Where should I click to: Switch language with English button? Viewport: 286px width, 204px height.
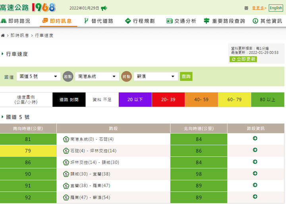pos(276,8)
